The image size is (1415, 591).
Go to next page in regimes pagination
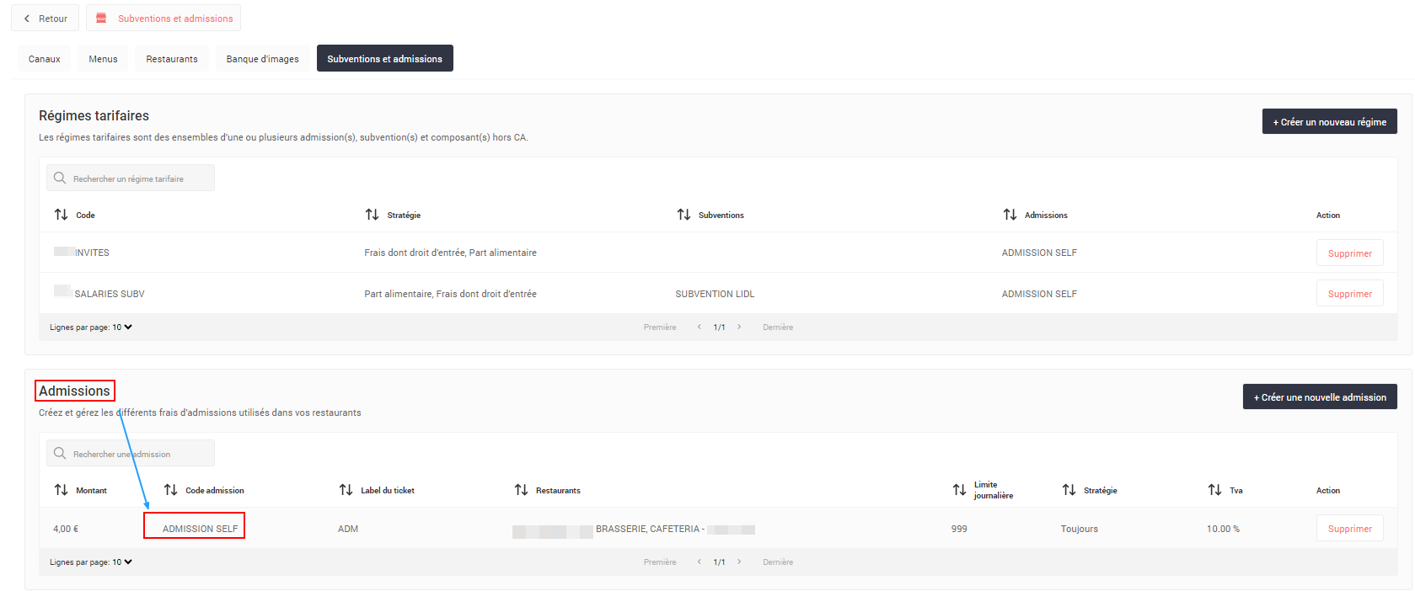tap(739, 327)
